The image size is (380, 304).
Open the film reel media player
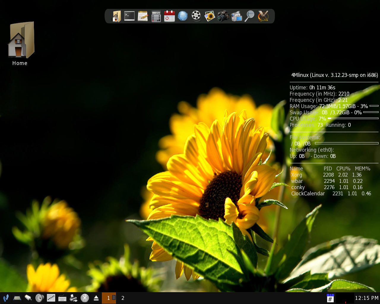click(x=196, y=16)
